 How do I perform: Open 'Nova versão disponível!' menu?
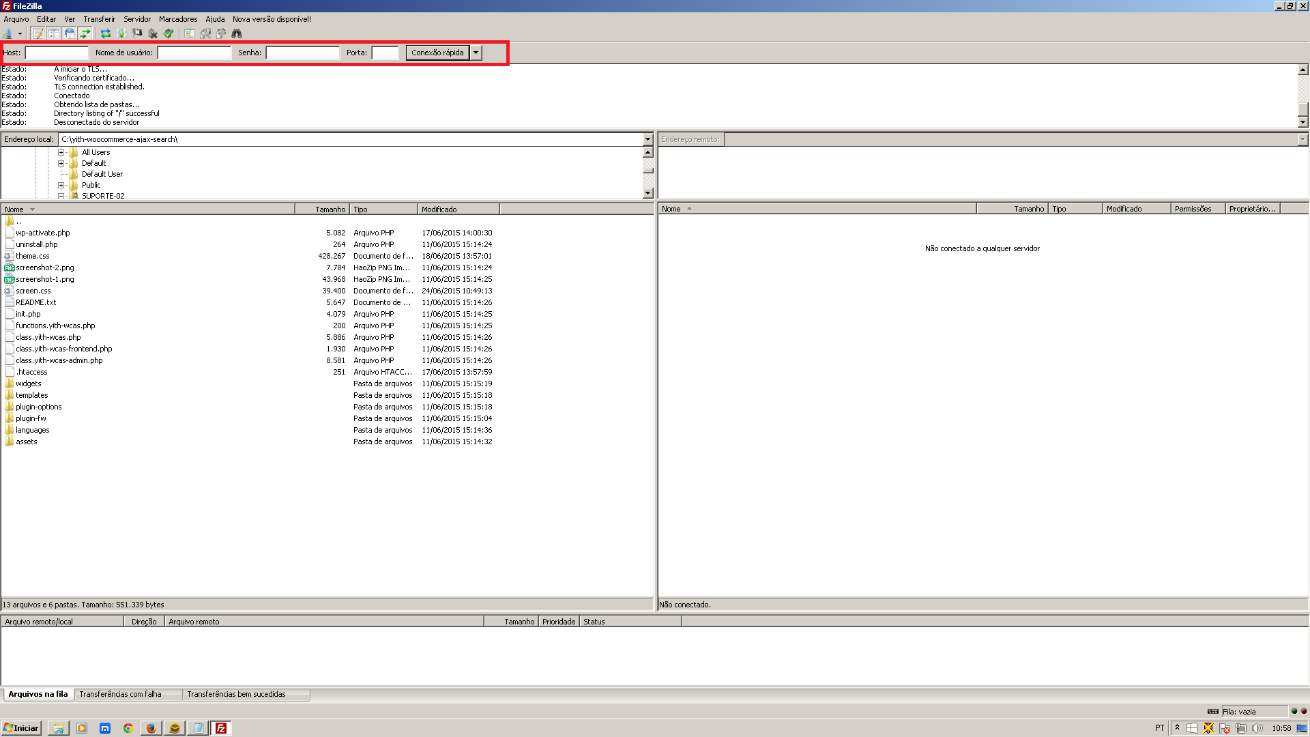click(272, 19)
